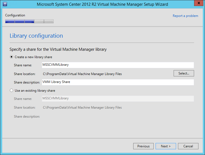Viewport: 205px width, 155px height.
Task: Cancel the setup wizard
Action: click(x=188, y=146)
